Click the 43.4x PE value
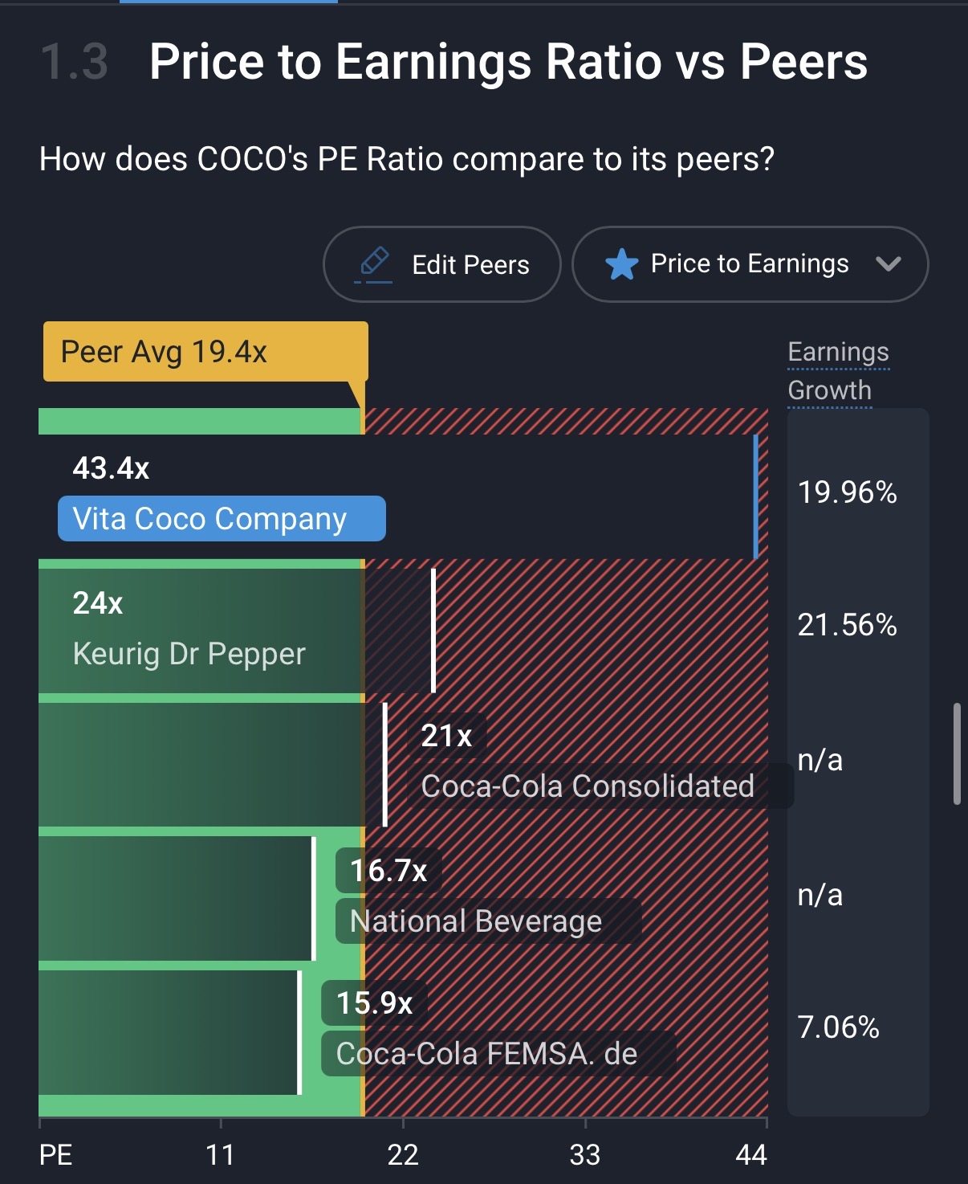The image size is (968, 1184). [111, 468]
